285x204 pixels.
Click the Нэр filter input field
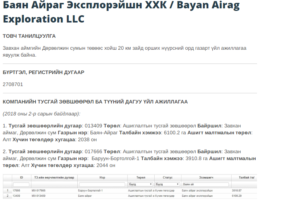tap(102, 184)
